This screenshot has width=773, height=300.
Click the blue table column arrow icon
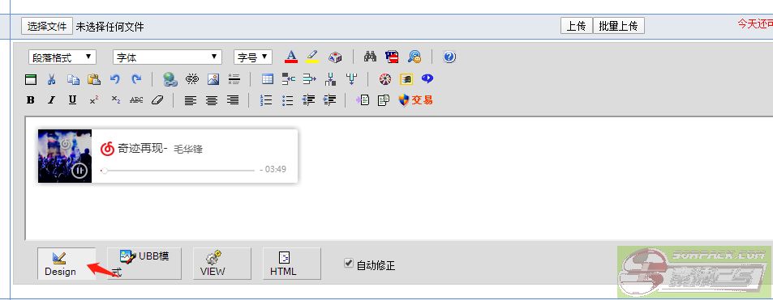tap(309, 78)
